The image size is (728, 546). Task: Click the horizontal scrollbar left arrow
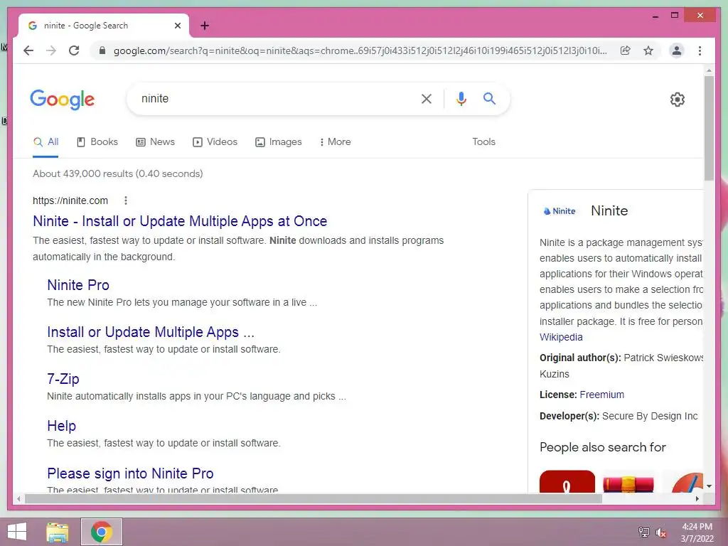[18, 498]
